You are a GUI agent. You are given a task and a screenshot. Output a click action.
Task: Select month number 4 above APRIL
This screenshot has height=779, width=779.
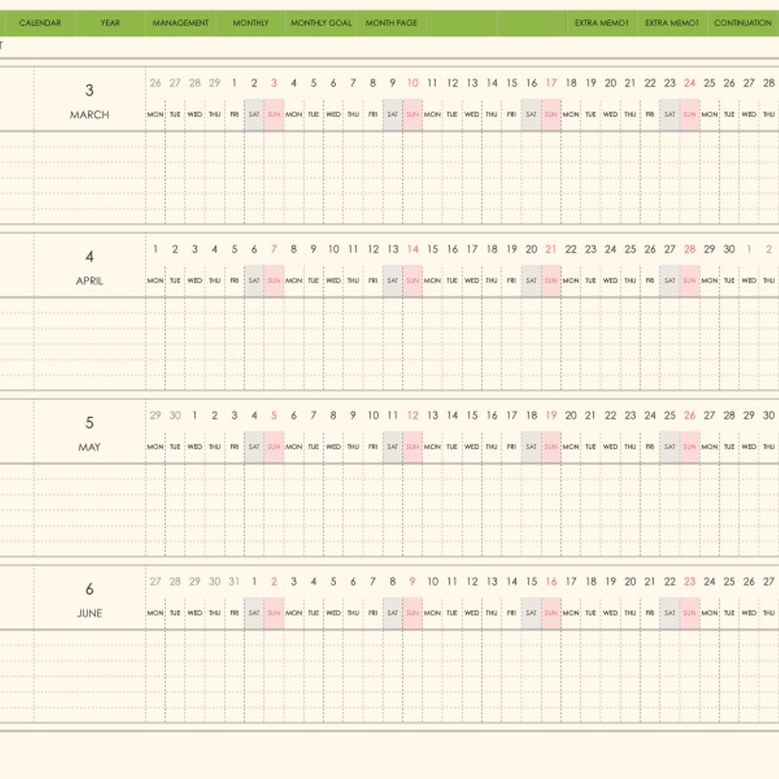point(90,257)
